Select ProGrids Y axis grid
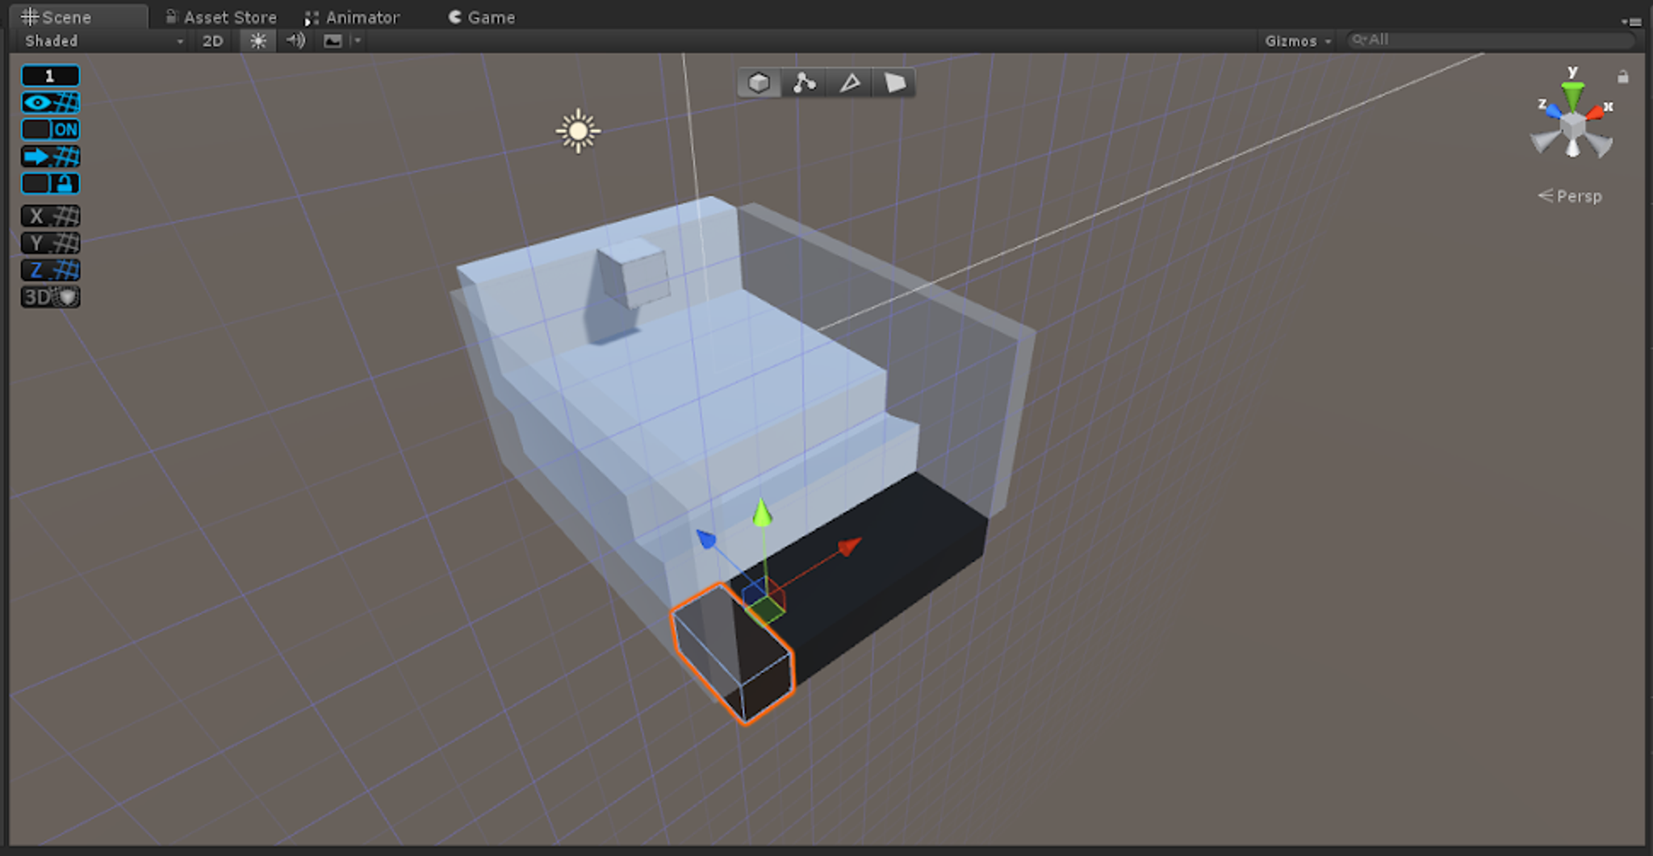This screenshot has height=856, width=1653. (x=50, y=243)
